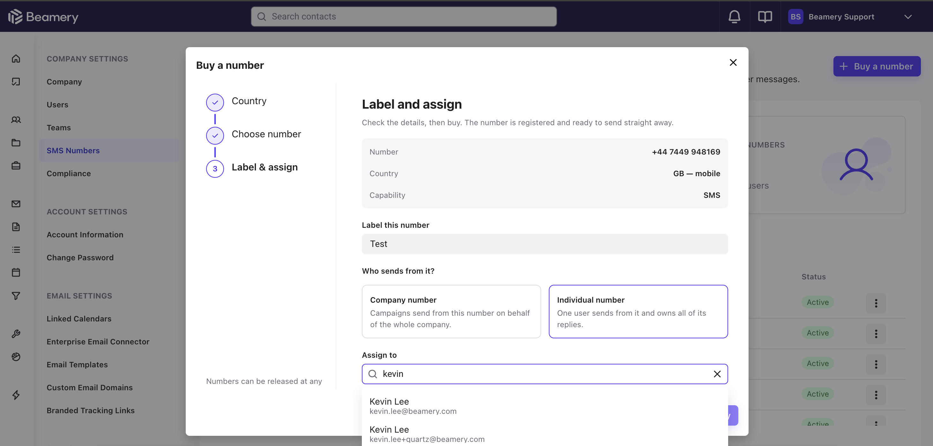
Task: Open notifications bell icon
Action: click(734, 17)
